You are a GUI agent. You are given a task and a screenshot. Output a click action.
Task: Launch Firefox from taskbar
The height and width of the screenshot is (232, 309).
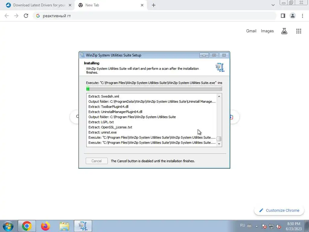46,226
